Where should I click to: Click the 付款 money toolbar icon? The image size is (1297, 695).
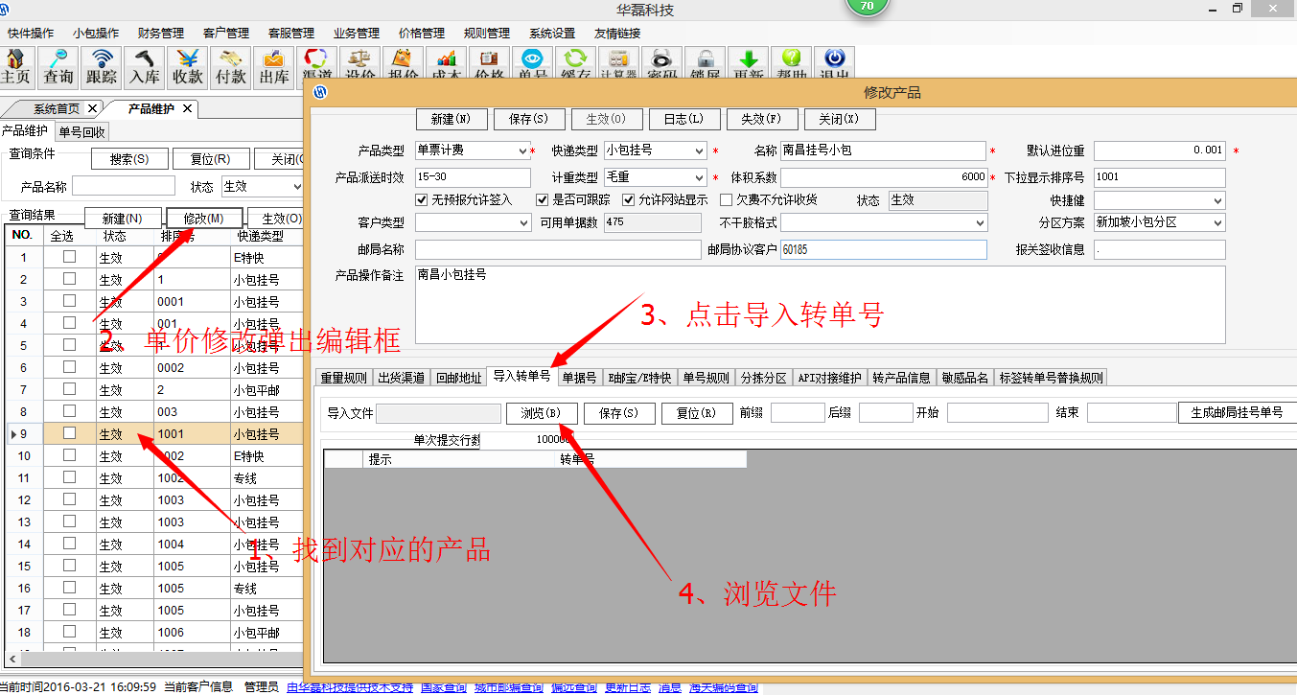coord(231,65)
